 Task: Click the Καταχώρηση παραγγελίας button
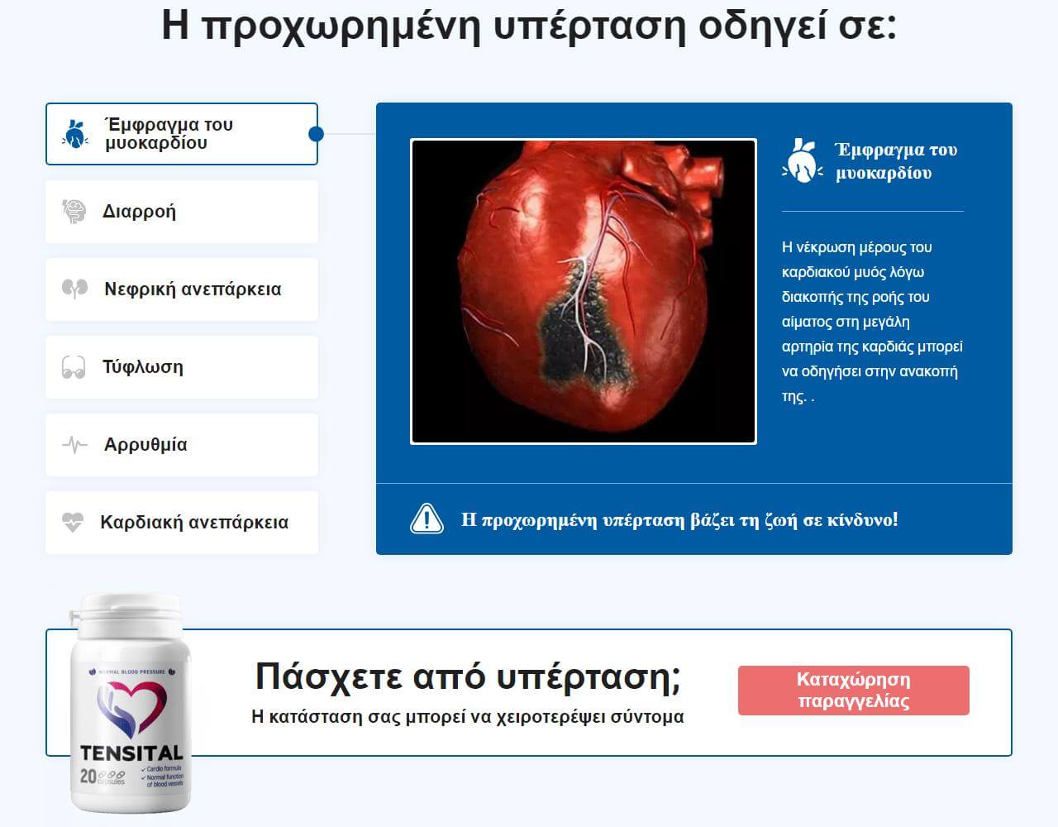tap(853, 690)
